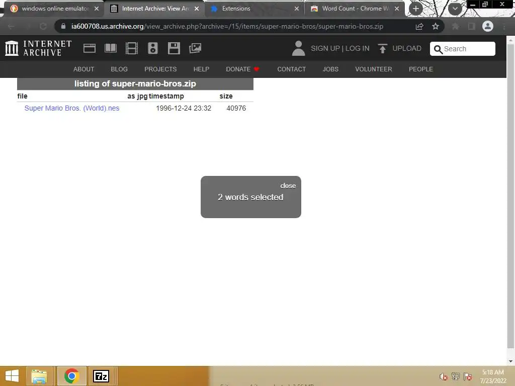515x386 pixels.
Task: Click the LOG IN link
Action: [x=358, y=48]
